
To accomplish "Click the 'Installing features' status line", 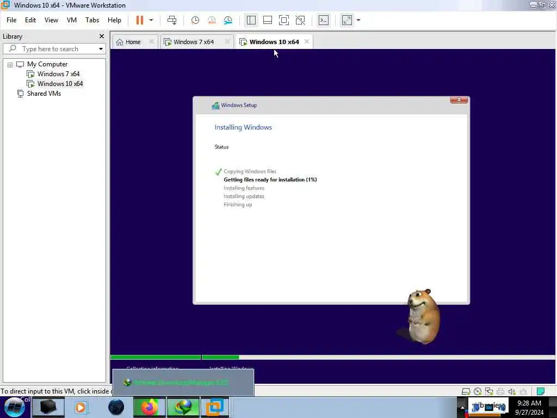I will (244, 188).
